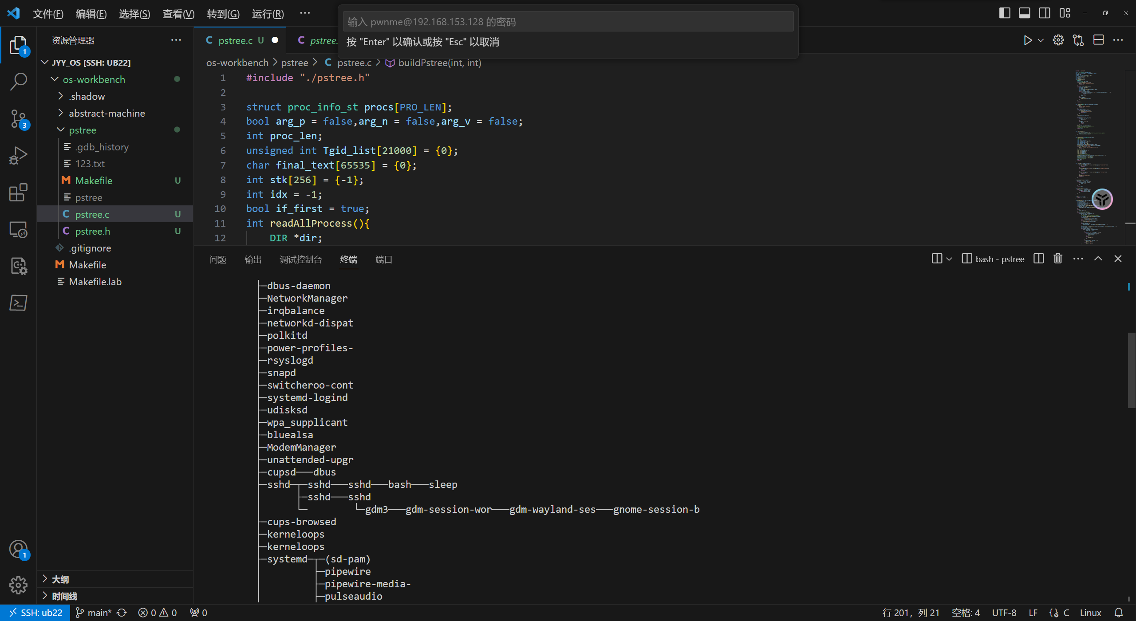This screenshot has height=621, width=1136.
Task: Open the Customize Layout icon
Action: (x=1065, y=13)
